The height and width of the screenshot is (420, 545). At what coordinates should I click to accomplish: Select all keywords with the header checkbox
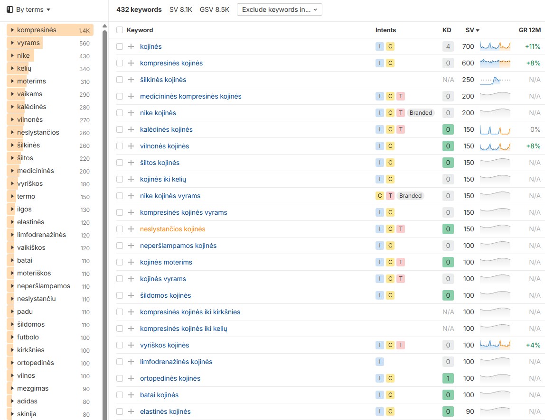tap(120, 30)
